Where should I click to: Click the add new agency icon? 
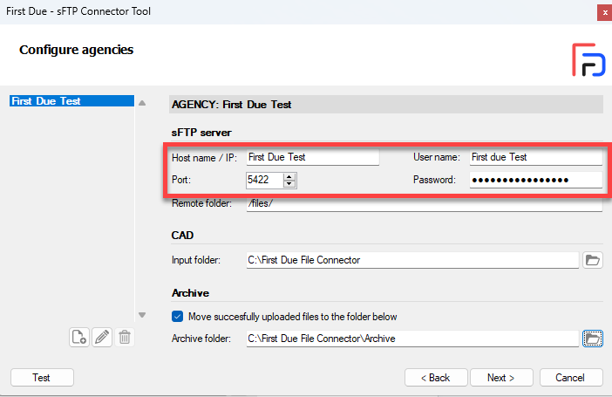[x=79, y=337]
